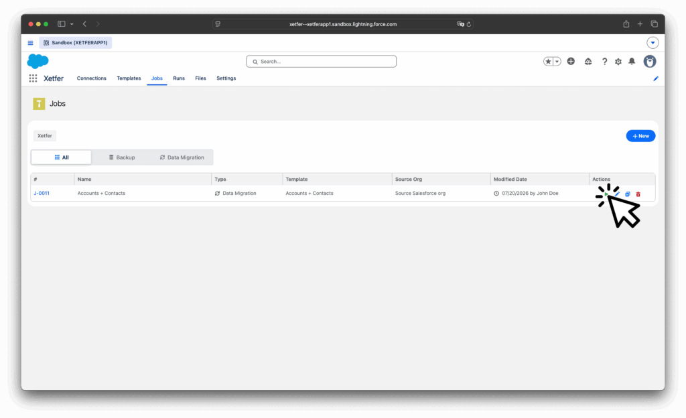Focus the Salesforce Search box
The image size is (686, 418).
coord(321,62)
